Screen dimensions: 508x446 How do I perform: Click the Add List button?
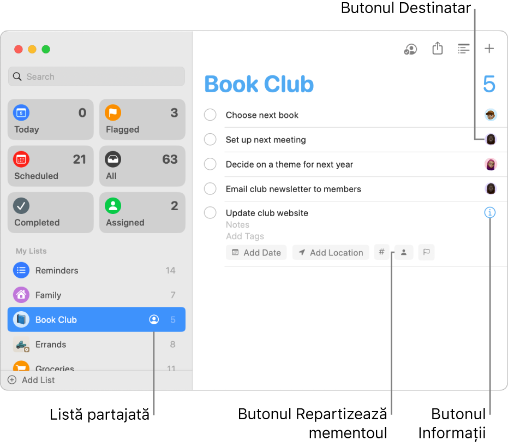tap(31, 380)
